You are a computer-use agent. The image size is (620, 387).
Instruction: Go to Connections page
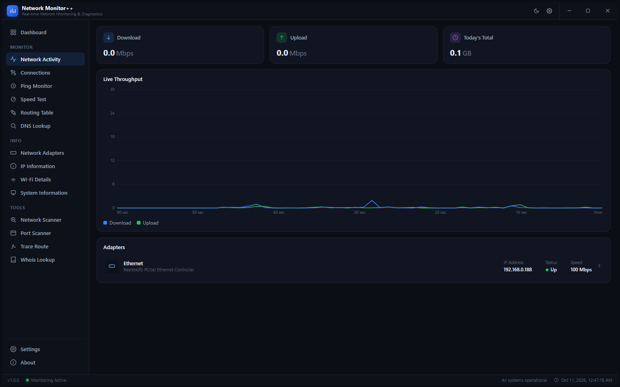click(45, 73)
